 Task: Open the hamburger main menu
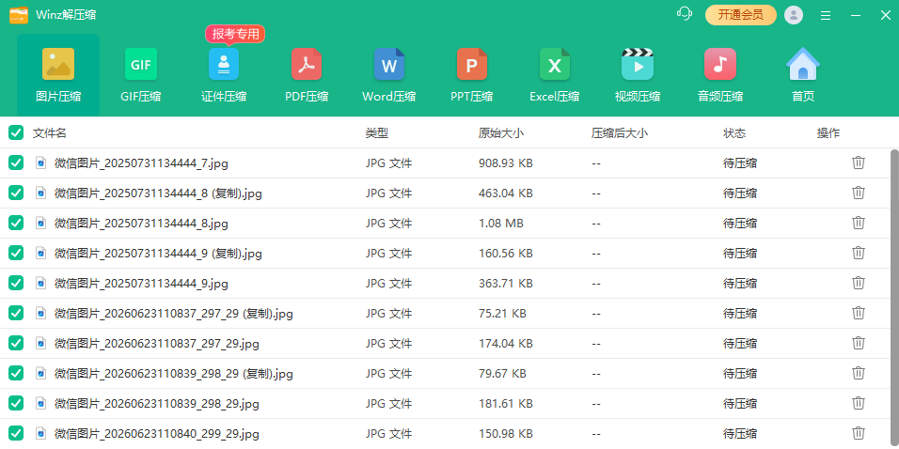(x=826, y=15)
